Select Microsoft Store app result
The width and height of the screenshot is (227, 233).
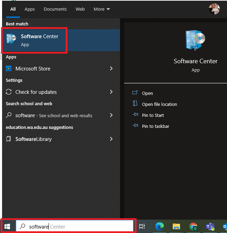(x=61, y=68)
